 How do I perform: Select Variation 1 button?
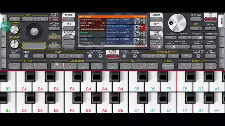[x=57, y=66]
